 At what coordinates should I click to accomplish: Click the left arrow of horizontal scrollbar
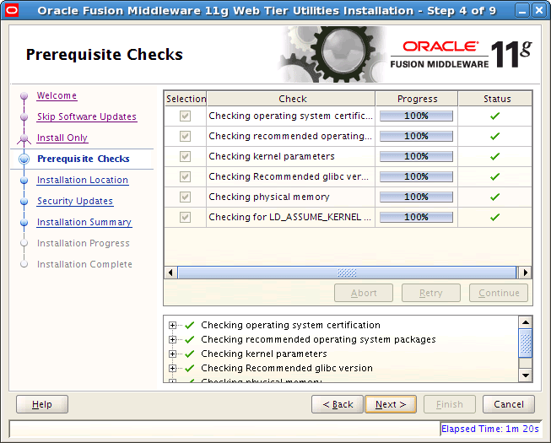[x=170, y=273]
